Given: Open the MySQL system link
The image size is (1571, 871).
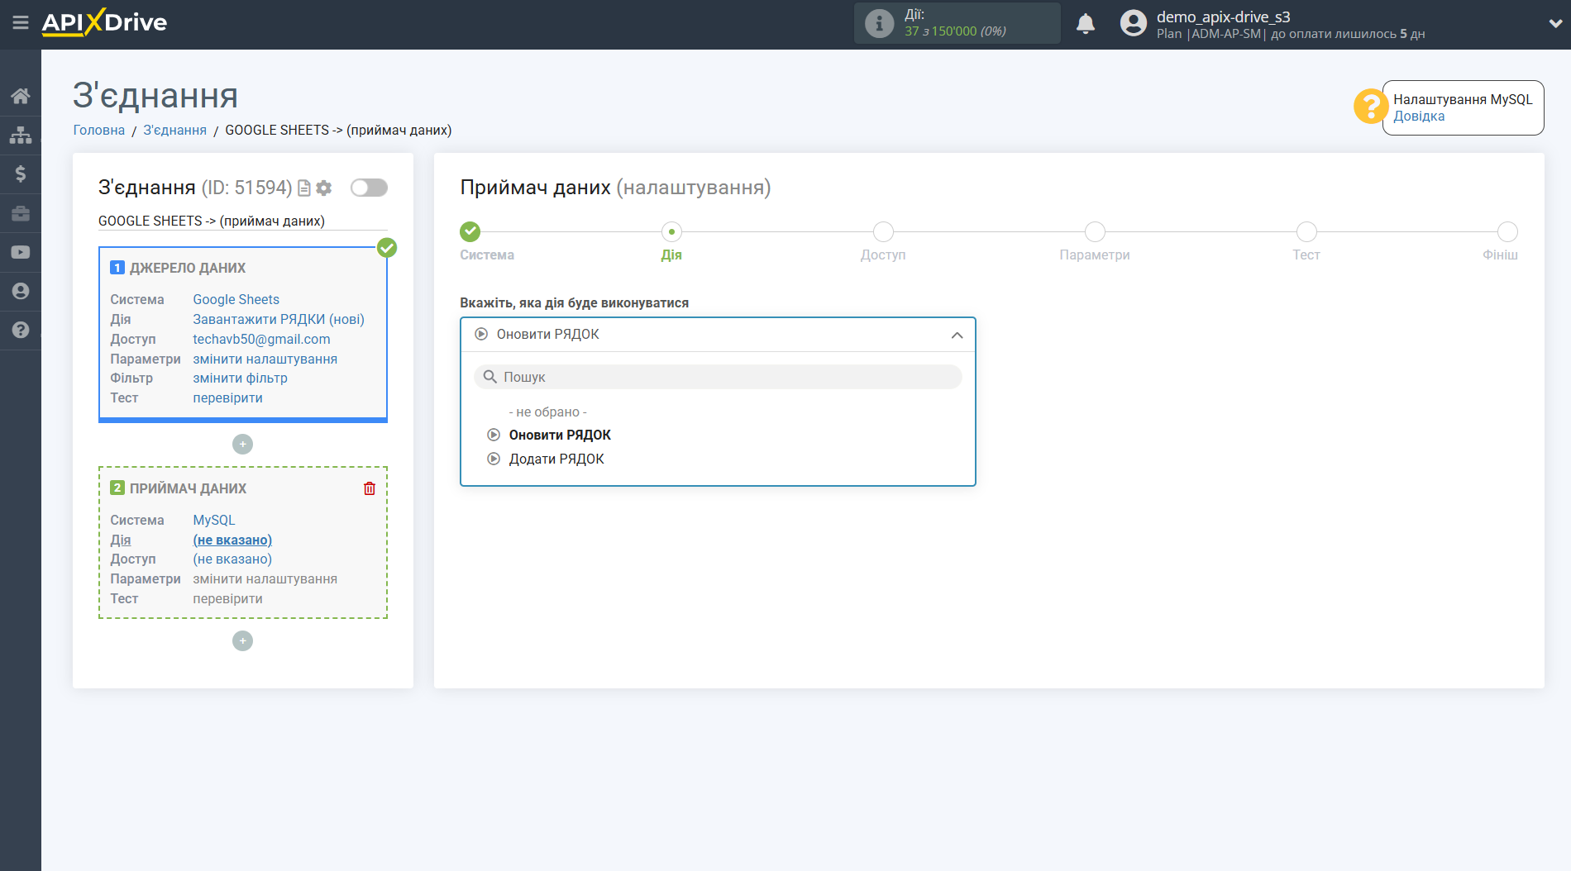Looking at the screenshot, I should (213, 520).
